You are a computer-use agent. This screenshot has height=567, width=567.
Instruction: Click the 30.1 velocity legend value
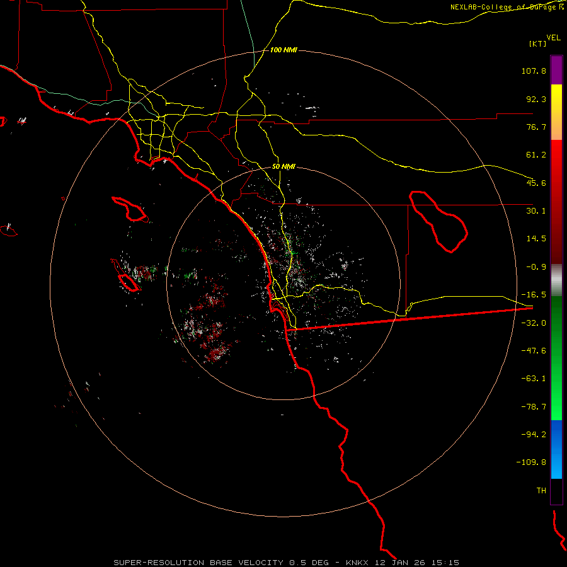click(536, 211)
